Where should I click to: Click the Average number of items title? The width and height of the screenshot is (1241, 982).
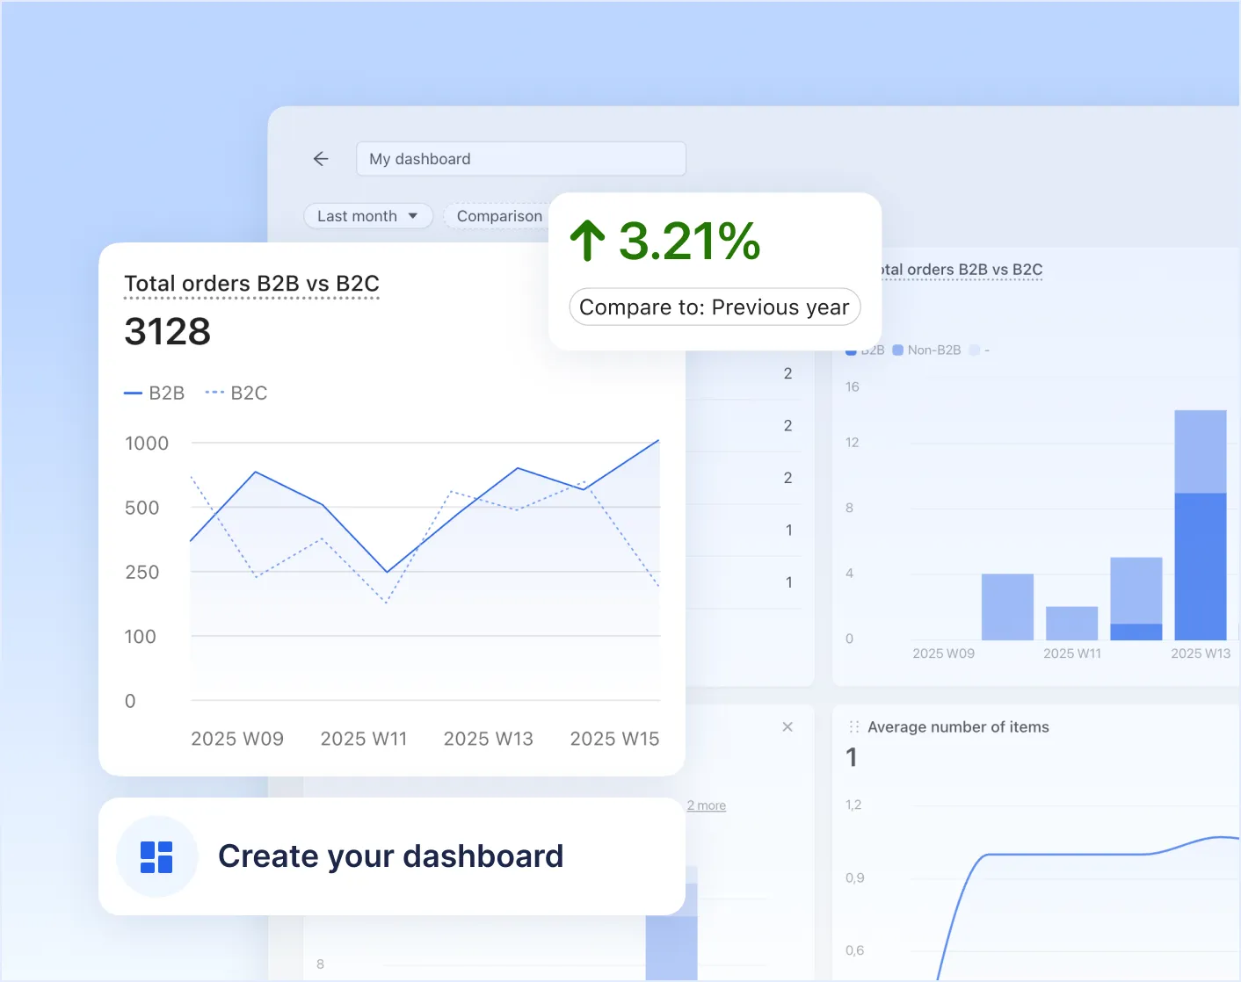(958, 727)
